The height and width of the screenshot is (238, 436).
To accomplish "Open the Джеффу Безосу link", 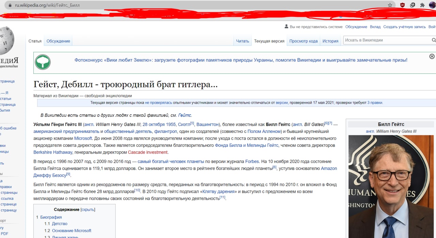I will point(50,175).
